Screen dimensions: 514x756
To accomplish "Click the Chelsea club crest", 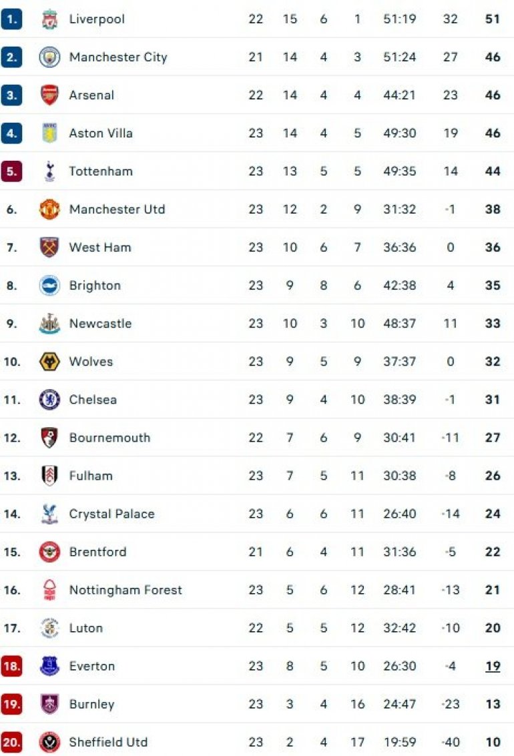I will tap(49, 400).
